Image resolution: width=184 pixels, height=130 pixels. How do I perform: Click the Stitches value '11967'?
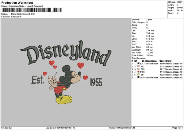179,2
